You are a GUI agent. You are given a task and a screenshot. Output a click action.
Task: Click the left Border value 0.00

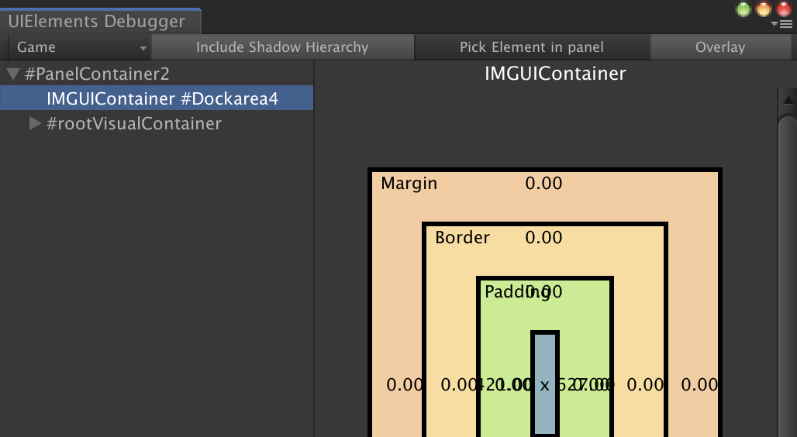point(458,384)
